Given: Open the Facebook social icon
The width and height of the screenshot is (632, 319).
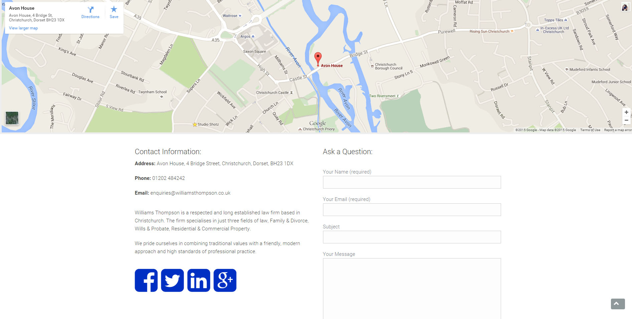Looking at the screenshot, I should tap(146, 280).
